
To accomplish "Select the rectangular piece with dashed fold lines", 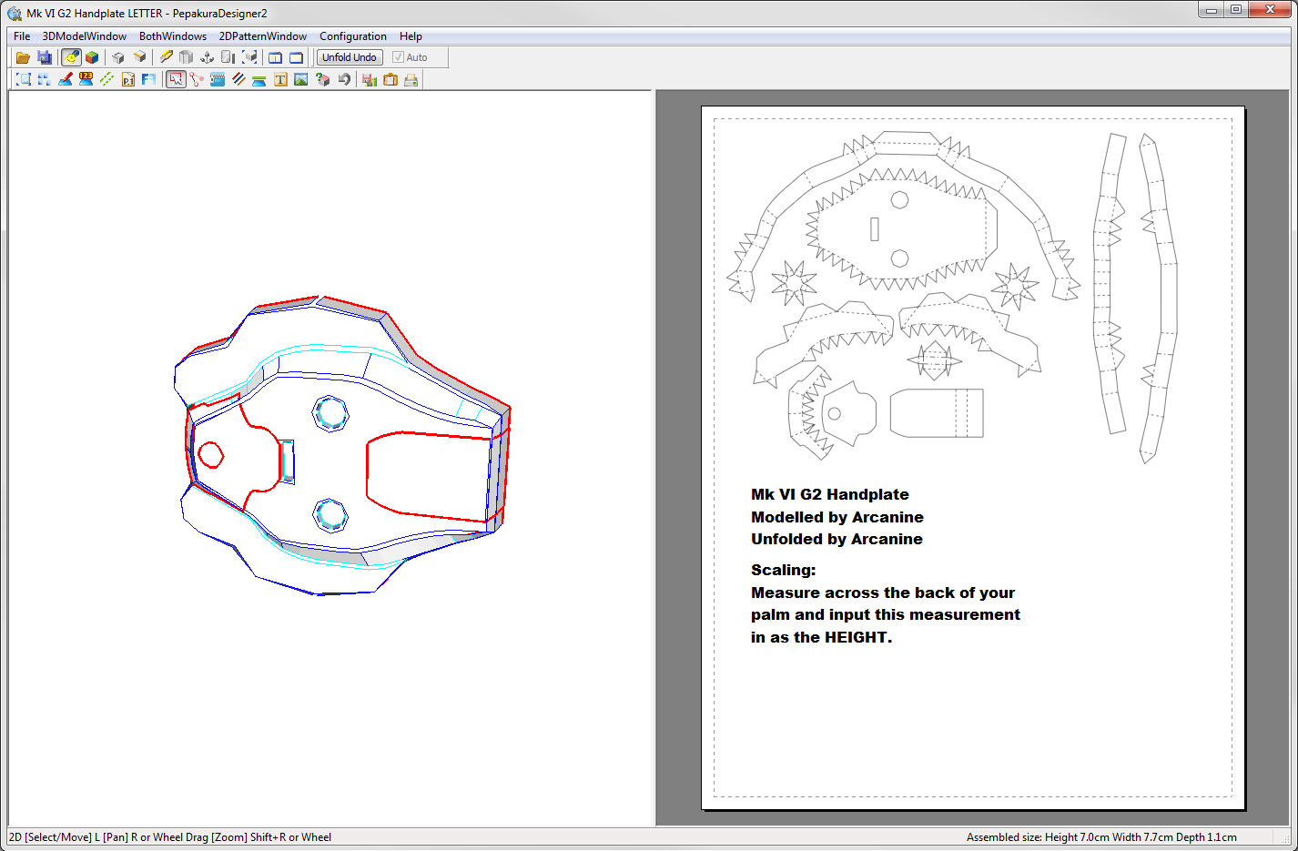I will click(937, 413).
